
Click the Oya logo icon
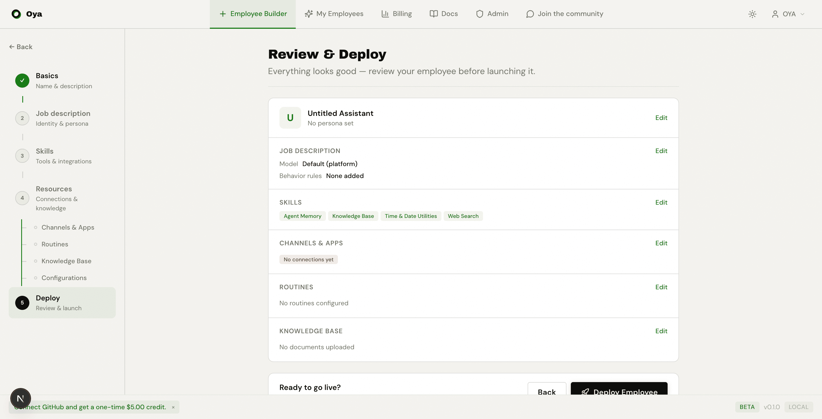point(16,14)
